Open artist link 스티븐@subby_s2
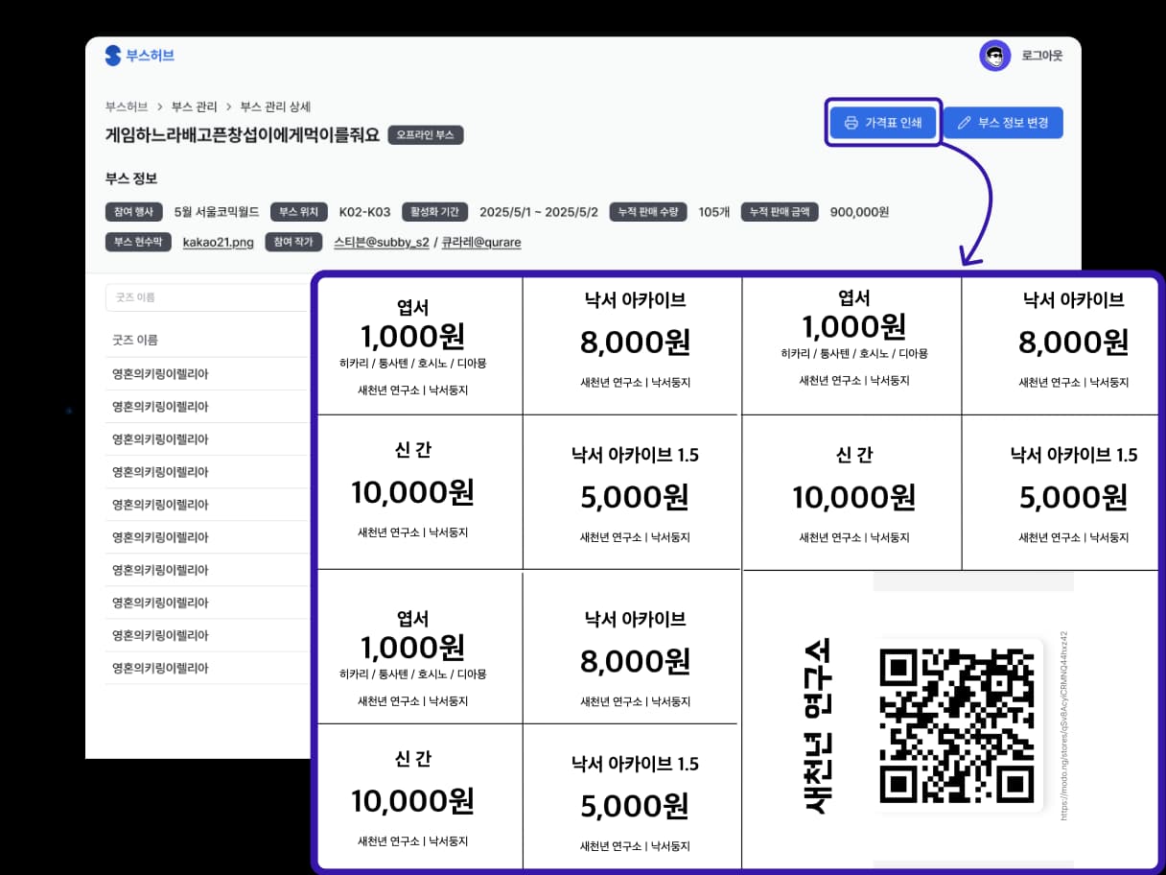This screenshot has height=875, width=1166. (x=381, y=242)
